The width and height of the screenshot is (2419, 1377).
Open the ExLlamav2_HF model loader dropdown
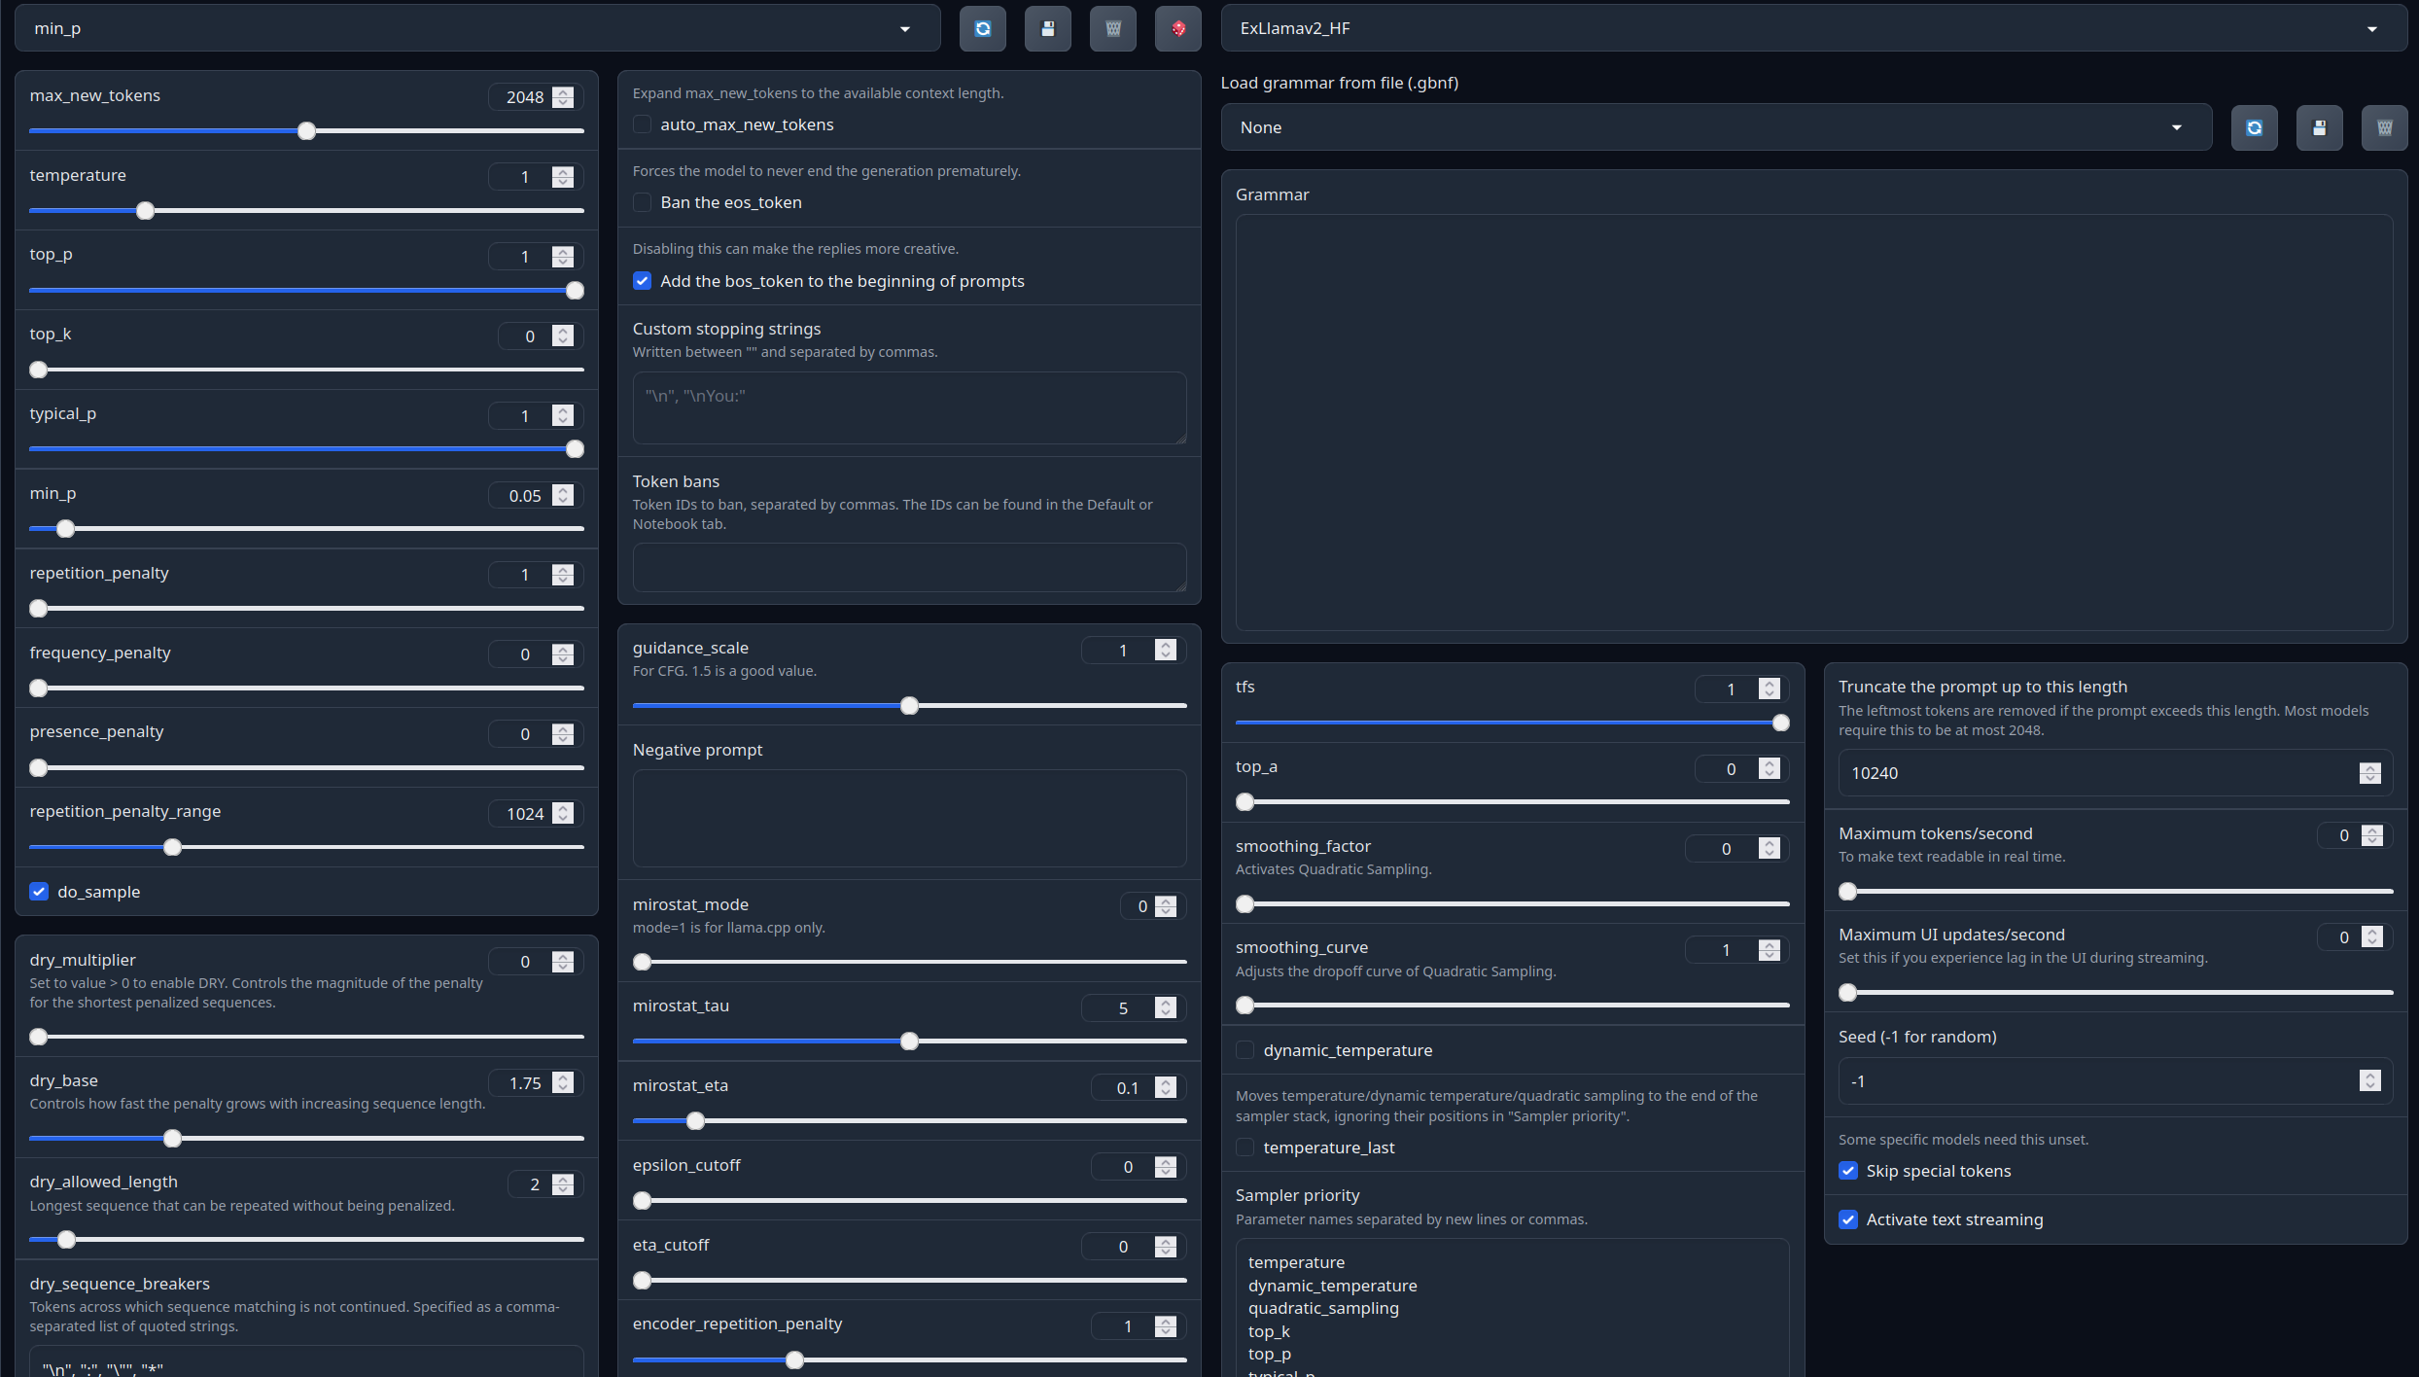[2372, 28]
